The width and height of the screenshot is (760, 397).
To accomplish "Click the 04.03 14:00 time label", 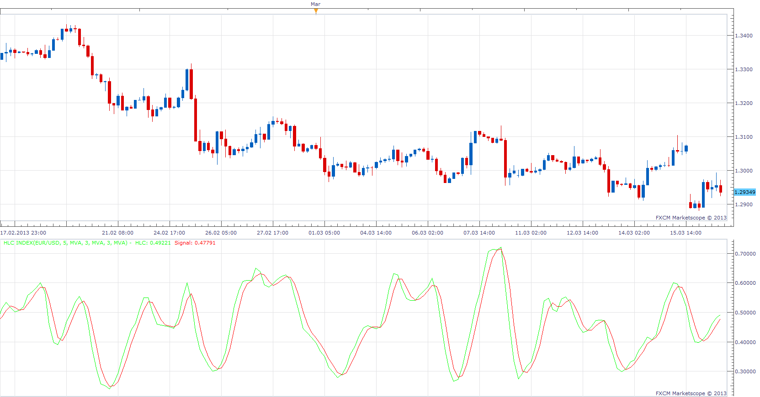I will point(376,233).
